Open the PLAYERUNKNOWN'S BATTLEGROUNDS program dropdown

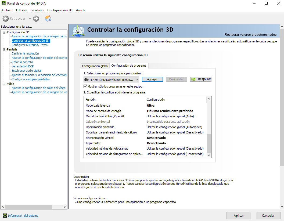[x=112, y=79]
